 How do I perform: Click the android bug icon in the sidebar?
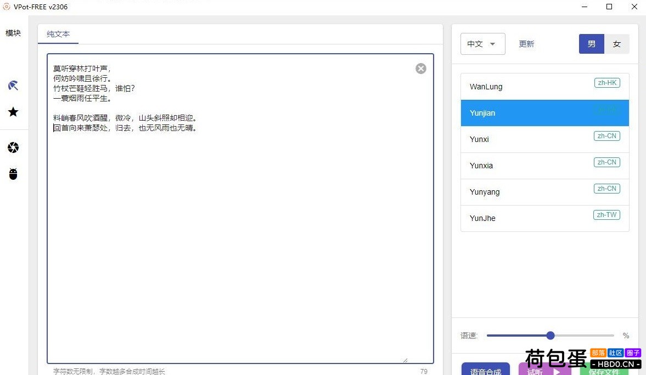point(13,174)
